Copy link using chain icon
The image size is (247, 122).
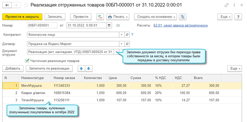coord(226,5)
